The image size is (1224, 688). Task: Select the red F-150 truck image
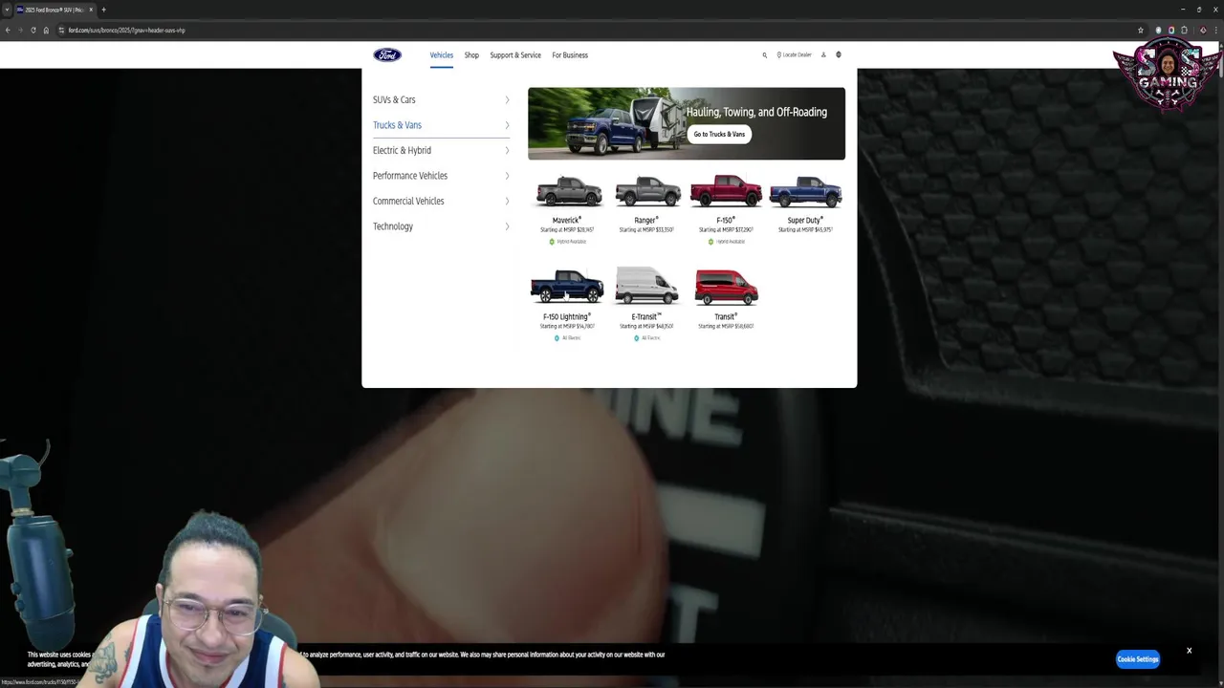click(x=726, y=190)
